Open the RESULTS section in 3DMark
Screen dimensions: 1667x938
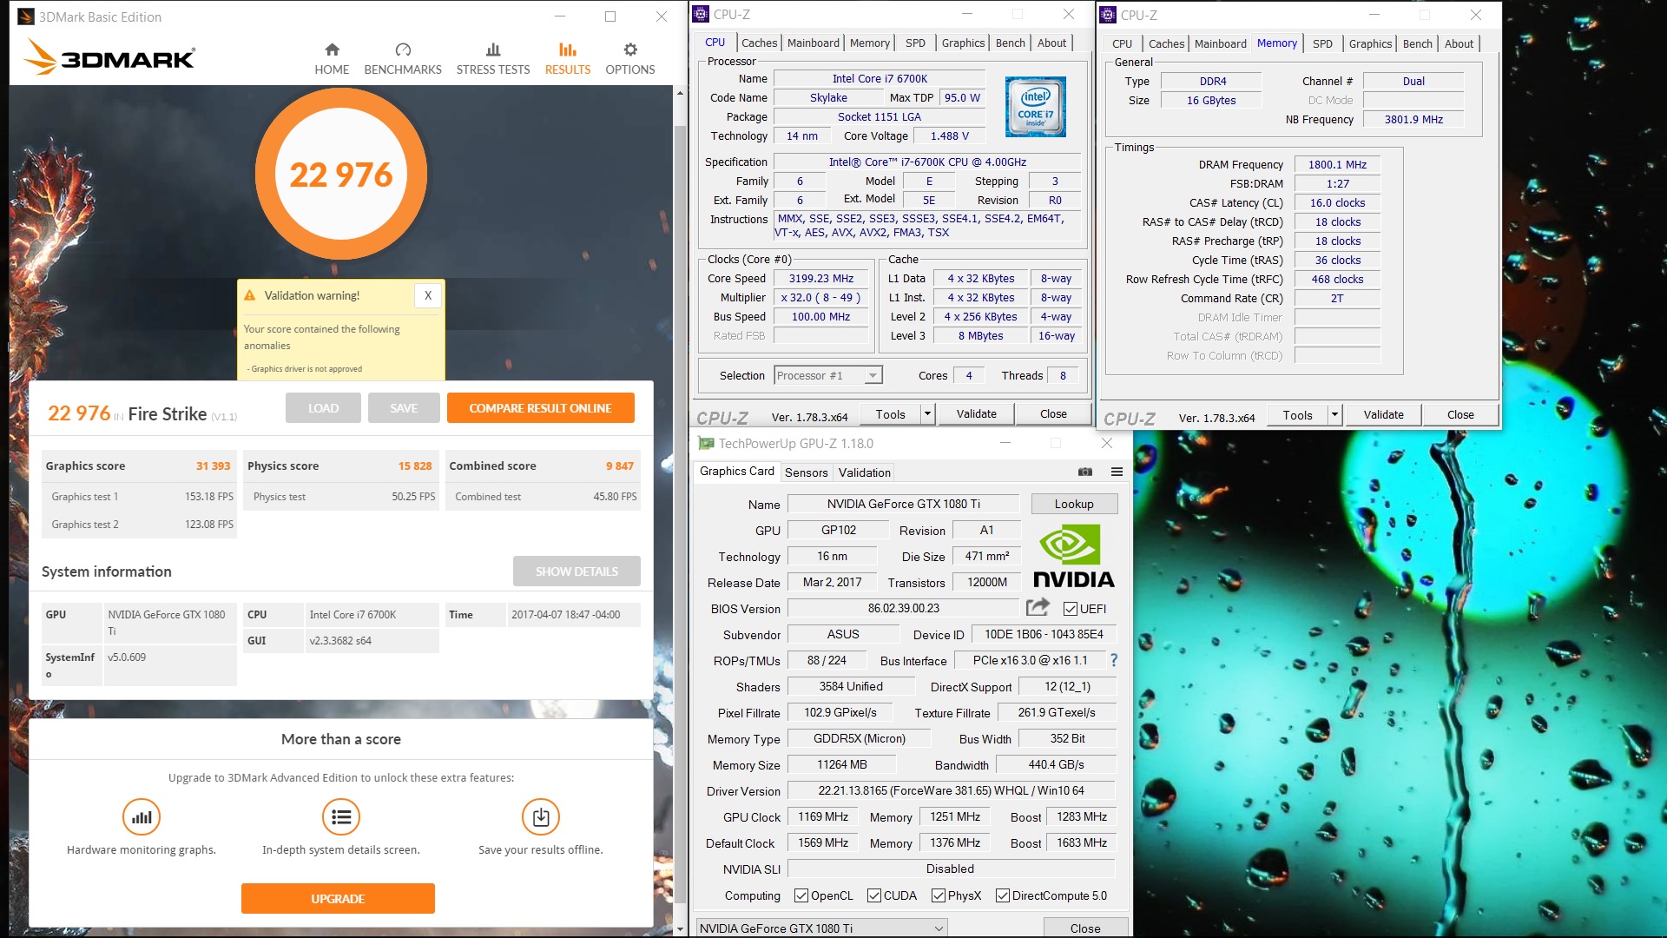[x=568, y=59]
